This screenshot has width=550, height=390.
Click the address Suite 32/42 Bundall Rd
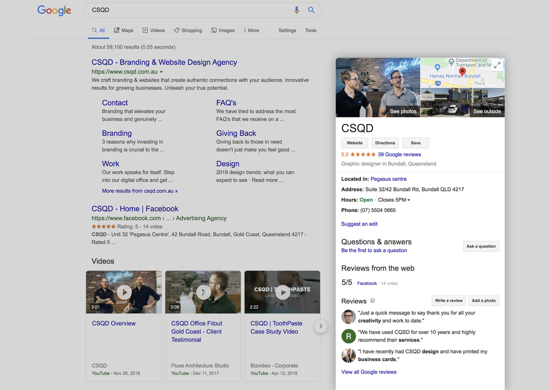point(414,190)
